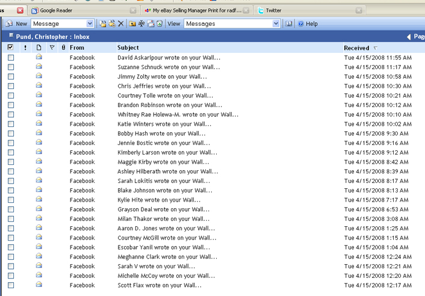The width and height of the screenshot is (425, 296).
Task: Click envelope icon of Brandon Robinson message
Action: 39,104
